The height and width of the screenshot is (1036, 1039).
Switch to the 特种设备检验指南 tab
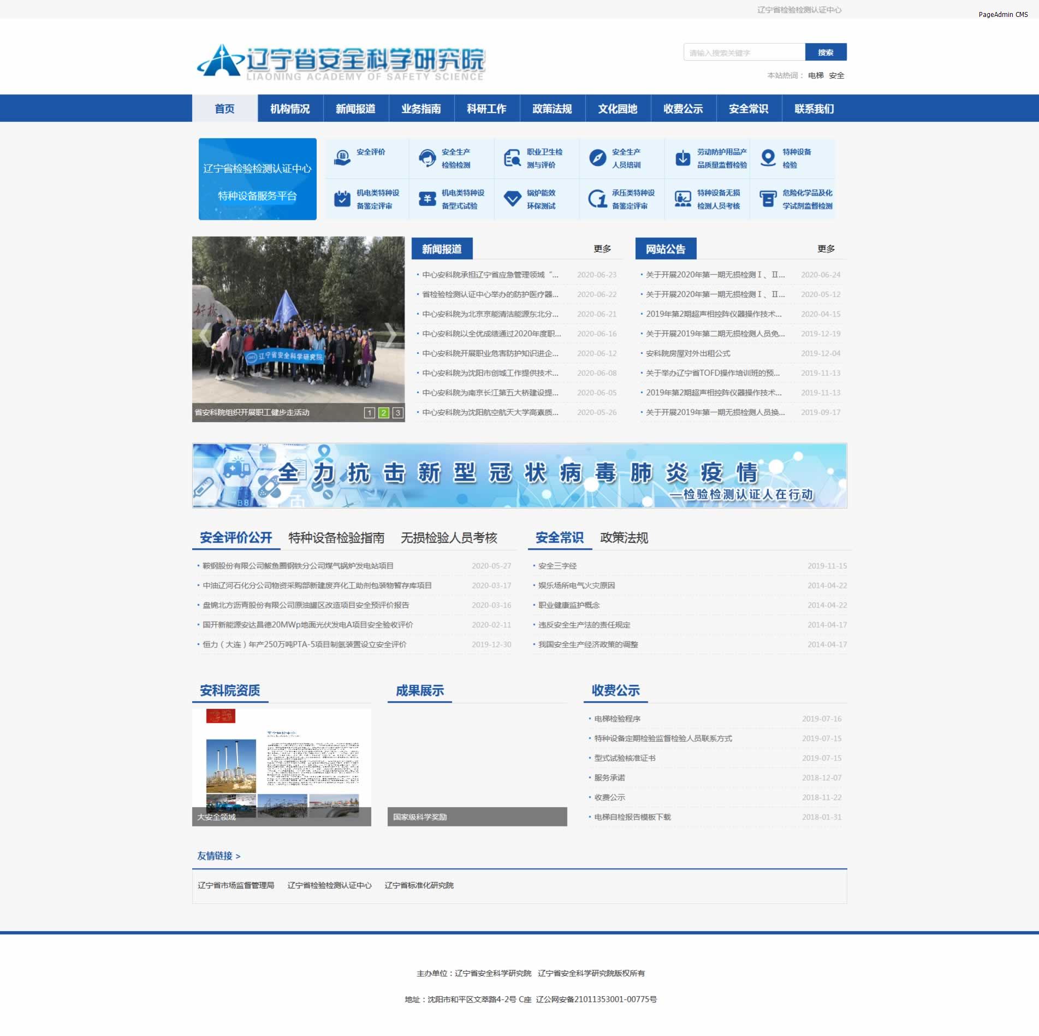[336, 538]
